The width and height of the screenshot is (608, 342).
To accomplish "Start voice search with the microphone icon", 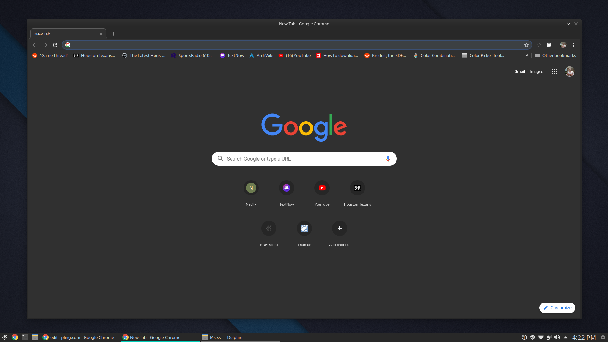I will point(388,159).
